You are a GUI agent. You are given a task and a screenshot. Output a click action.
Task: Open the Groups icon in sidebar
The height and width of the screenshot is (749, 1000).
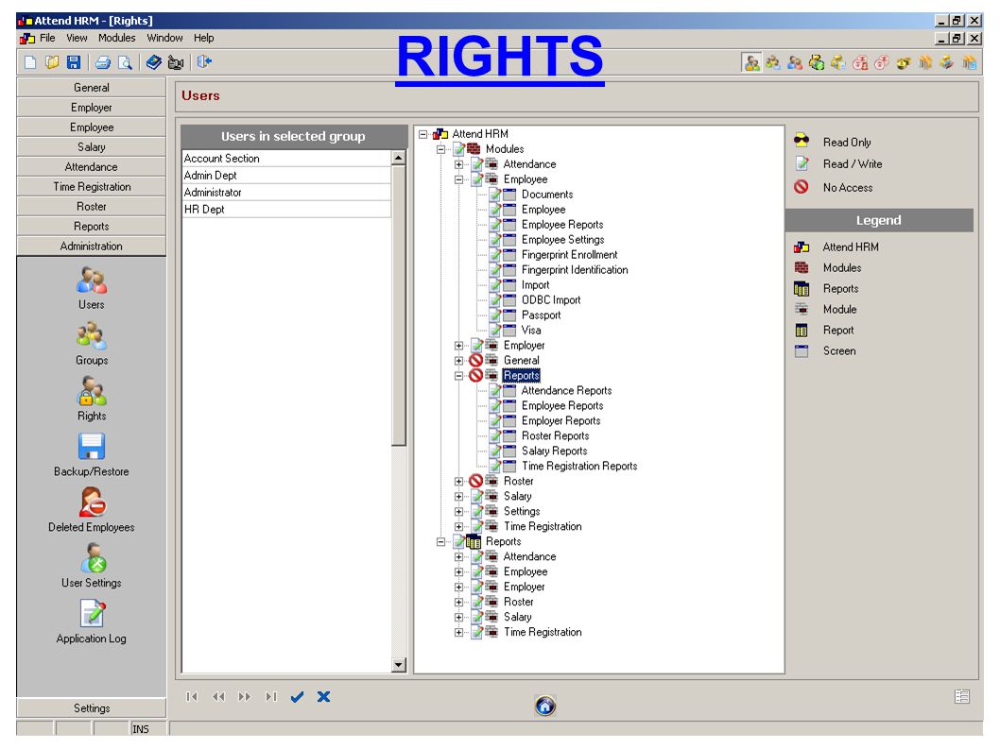91,336
